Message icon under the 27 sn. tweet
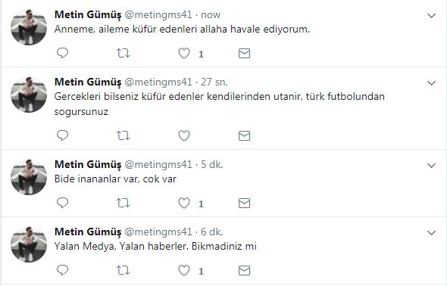 pyautogui.click(x=244, y=135)
